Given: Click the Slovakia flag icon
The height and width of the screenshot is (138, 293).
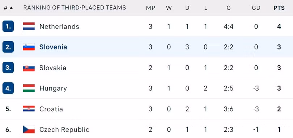Looking at the screenshot, I should coord(29,68).
